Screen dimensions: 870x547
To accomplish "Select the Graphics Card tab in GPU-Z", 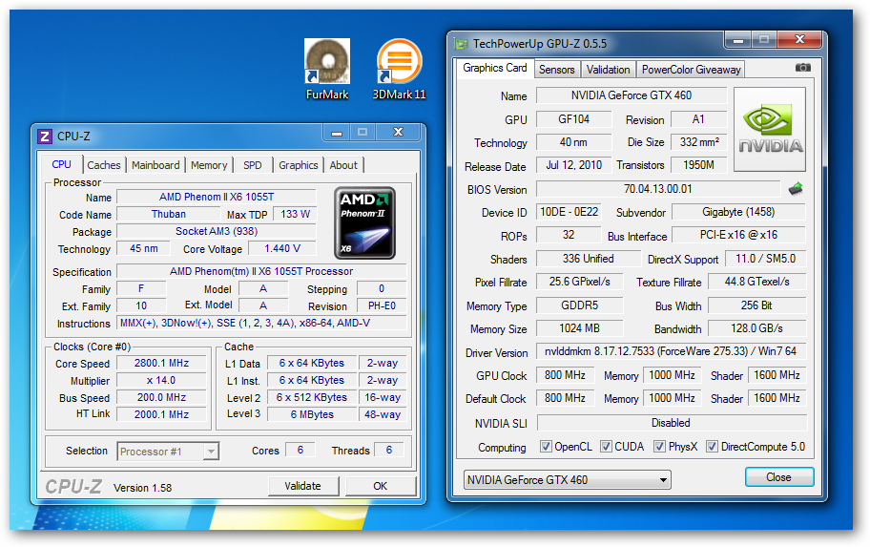I will pyautogui.click(x=495, y=68).
